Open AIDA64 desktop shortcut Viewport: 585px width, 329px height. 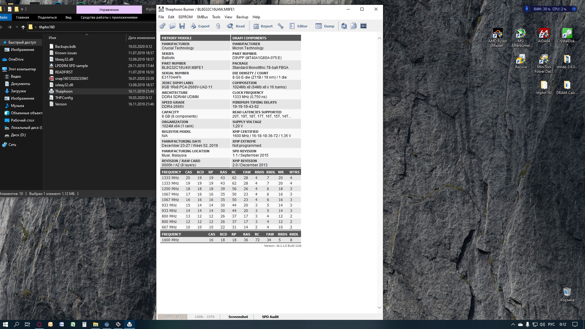(544, 36)
